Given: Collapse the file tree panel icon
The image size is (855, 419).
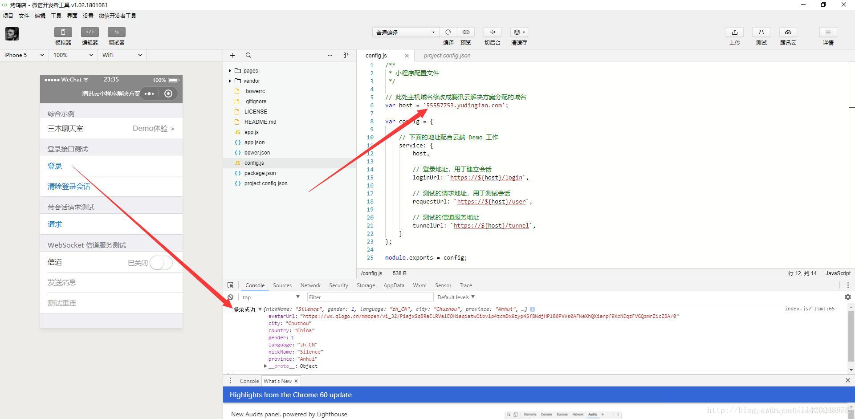Looking at the screenshot, I should tap(346, 55).
